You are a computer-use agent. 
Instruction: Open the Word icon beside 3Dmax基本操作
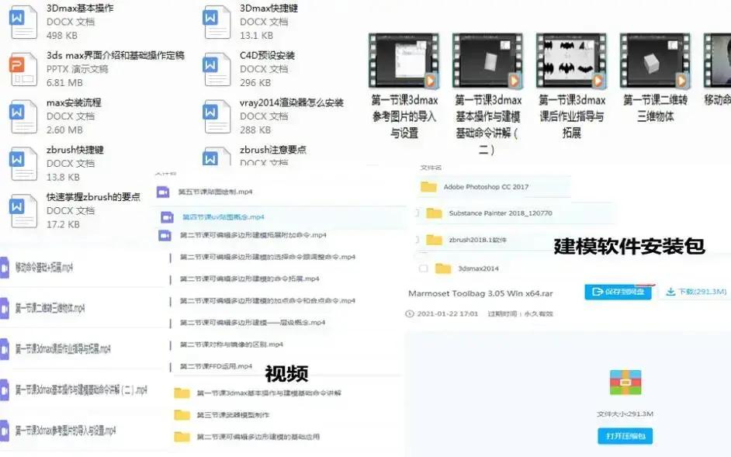23,22
